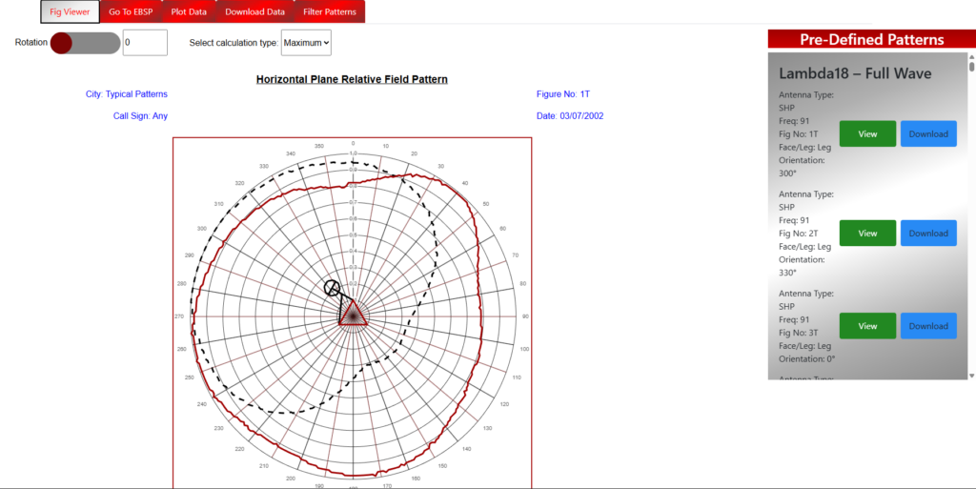Image resolution: width=976 pixels, height=489 pixels.
Task: Select the Plot Data tab
Action: coord(190,12)
